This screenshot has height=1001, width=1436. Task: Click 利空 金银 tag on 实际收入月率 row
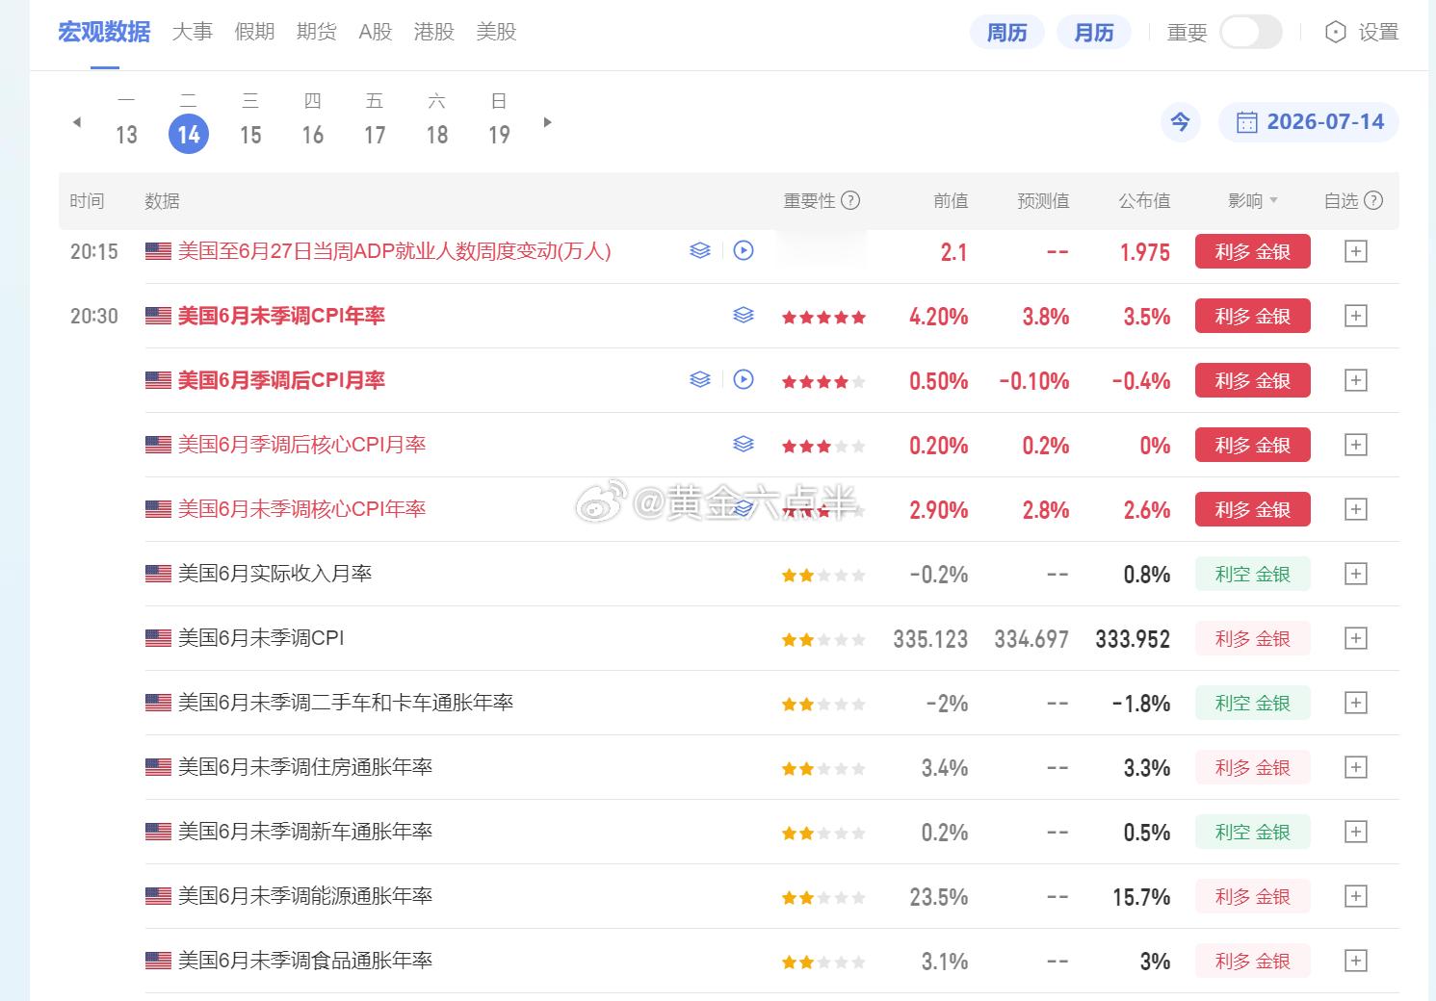pyautogui.click(x=1252, y=574)
